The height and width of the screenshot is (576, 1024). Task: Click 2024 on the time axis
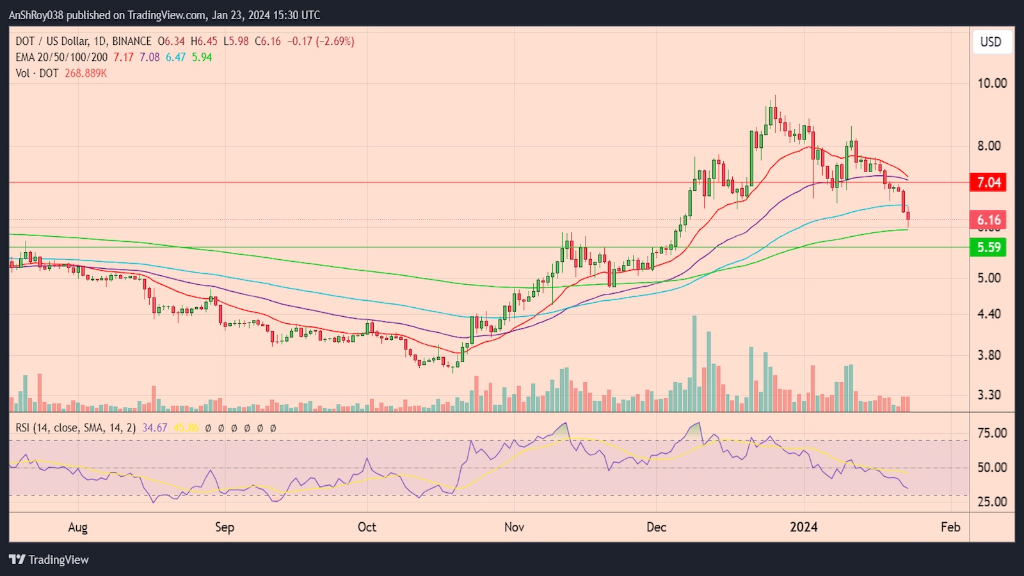click(805, 527)
